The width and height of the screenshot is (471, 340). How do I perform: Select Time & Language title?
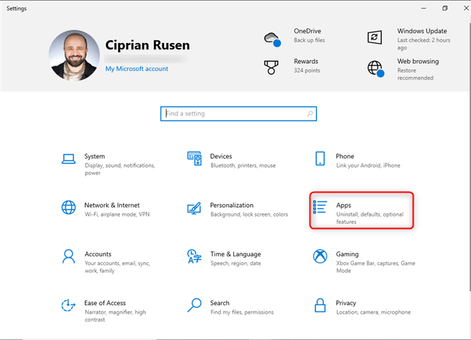(235, 254)
